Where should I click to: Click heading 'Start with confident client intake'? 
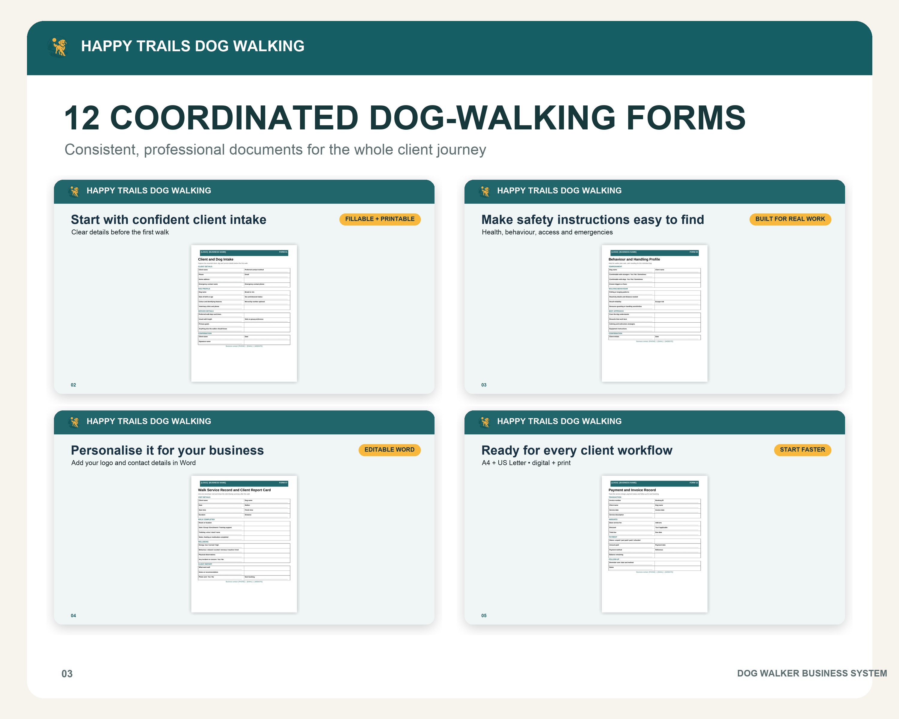tap(168, 220)
